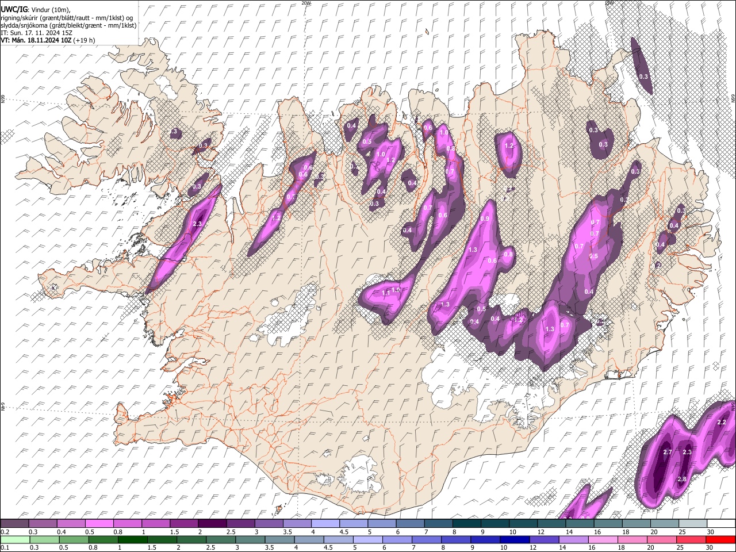The height and width of the screenshot is (552, 736).
Task: Pick rain scale swatch between 0.1 and 0.3
Action: pos(14,539)
